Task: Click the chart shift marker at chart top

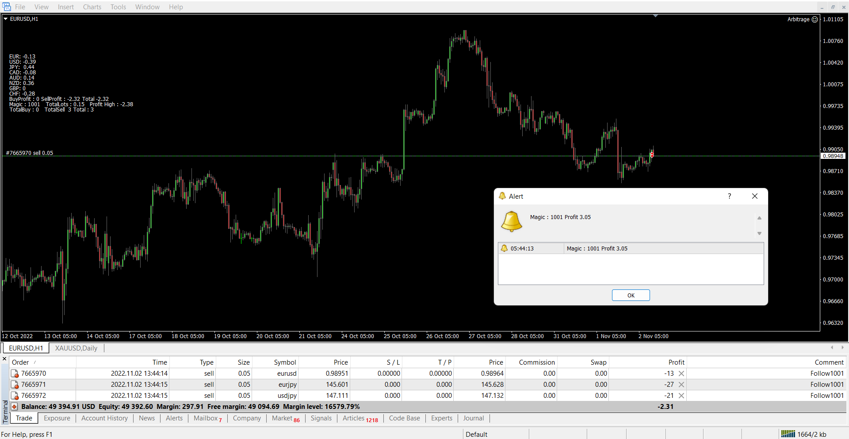Action: tap(655, 16)
